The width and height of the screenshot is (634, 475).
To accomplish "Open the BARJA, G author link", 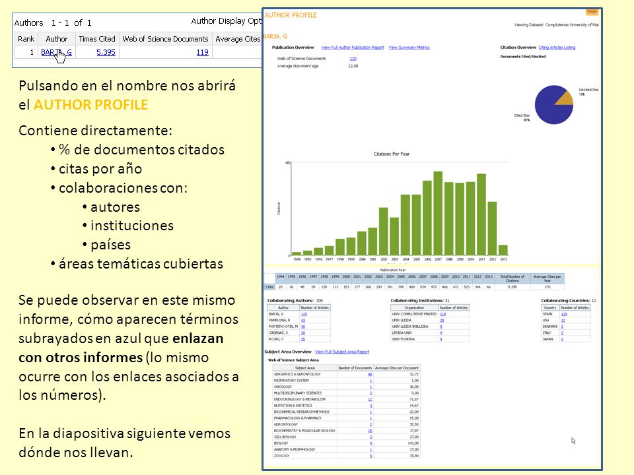I will [56, 52].
